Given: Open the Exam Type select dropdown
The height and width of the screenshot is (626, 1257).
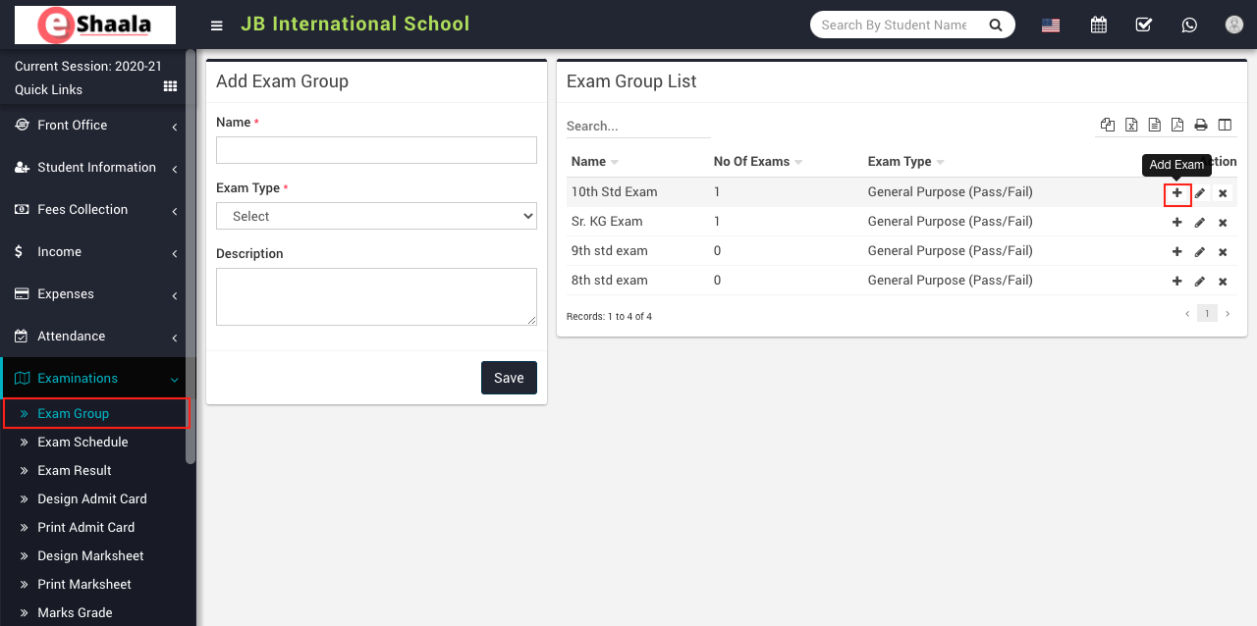Looking at the screenshot, I should (x=376, y=216).
